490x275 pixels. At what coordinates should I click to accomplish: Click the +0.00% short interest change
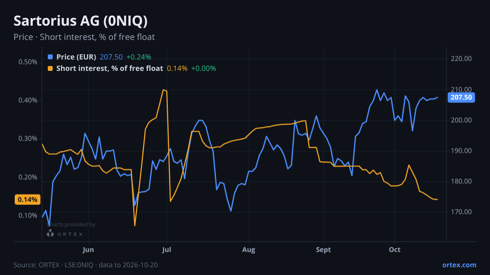[x=203, y=68]
